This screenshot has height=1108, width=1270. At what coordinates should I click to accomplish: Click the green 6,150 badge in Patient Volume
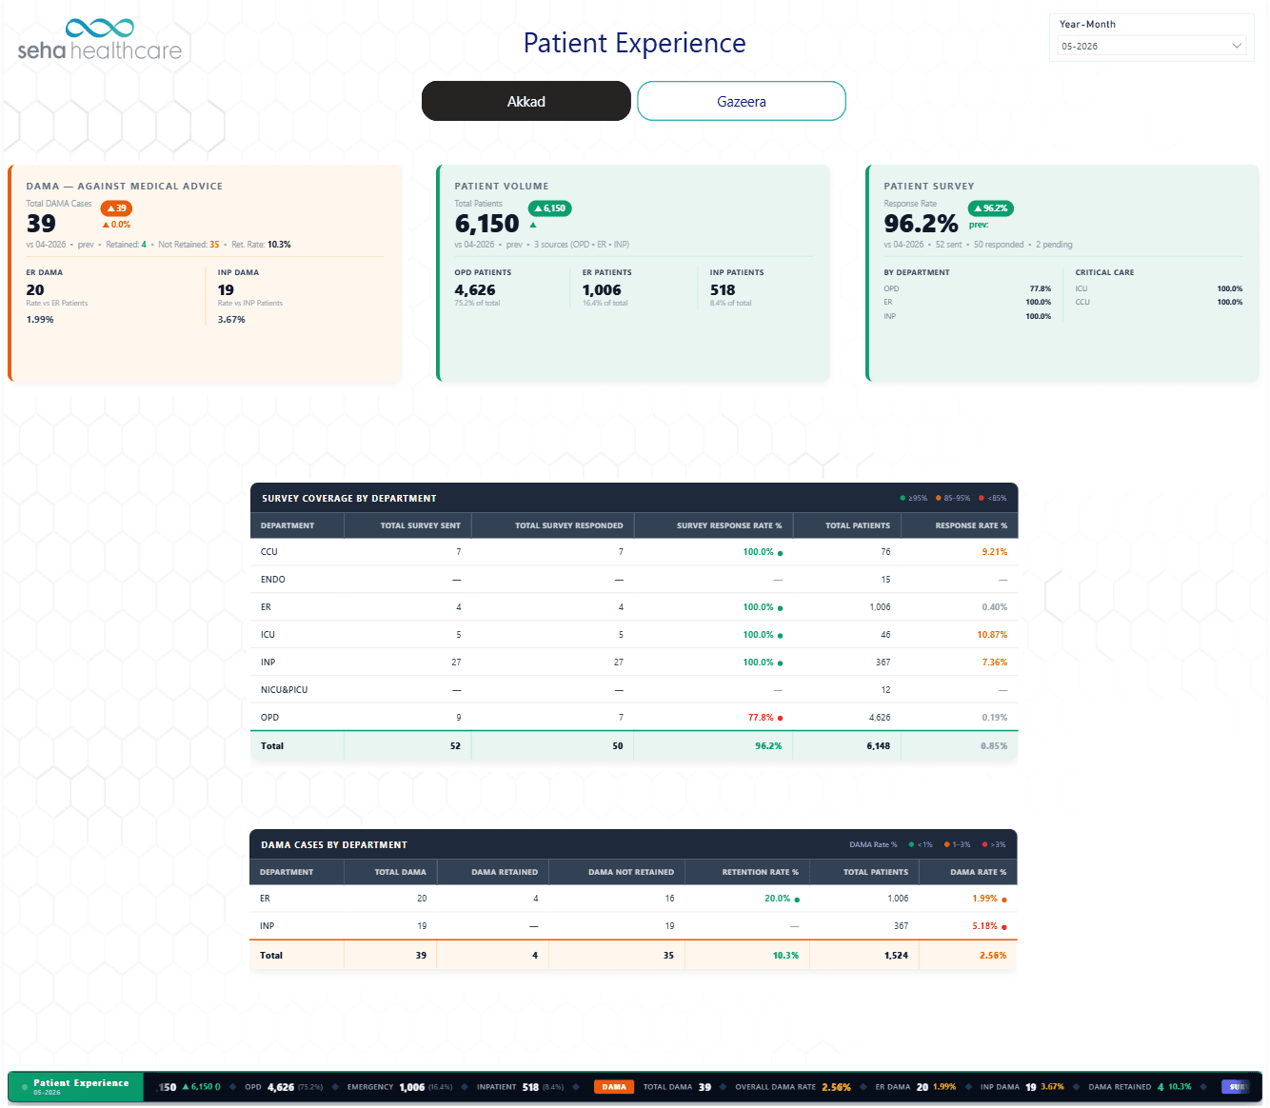pos(550,208)
